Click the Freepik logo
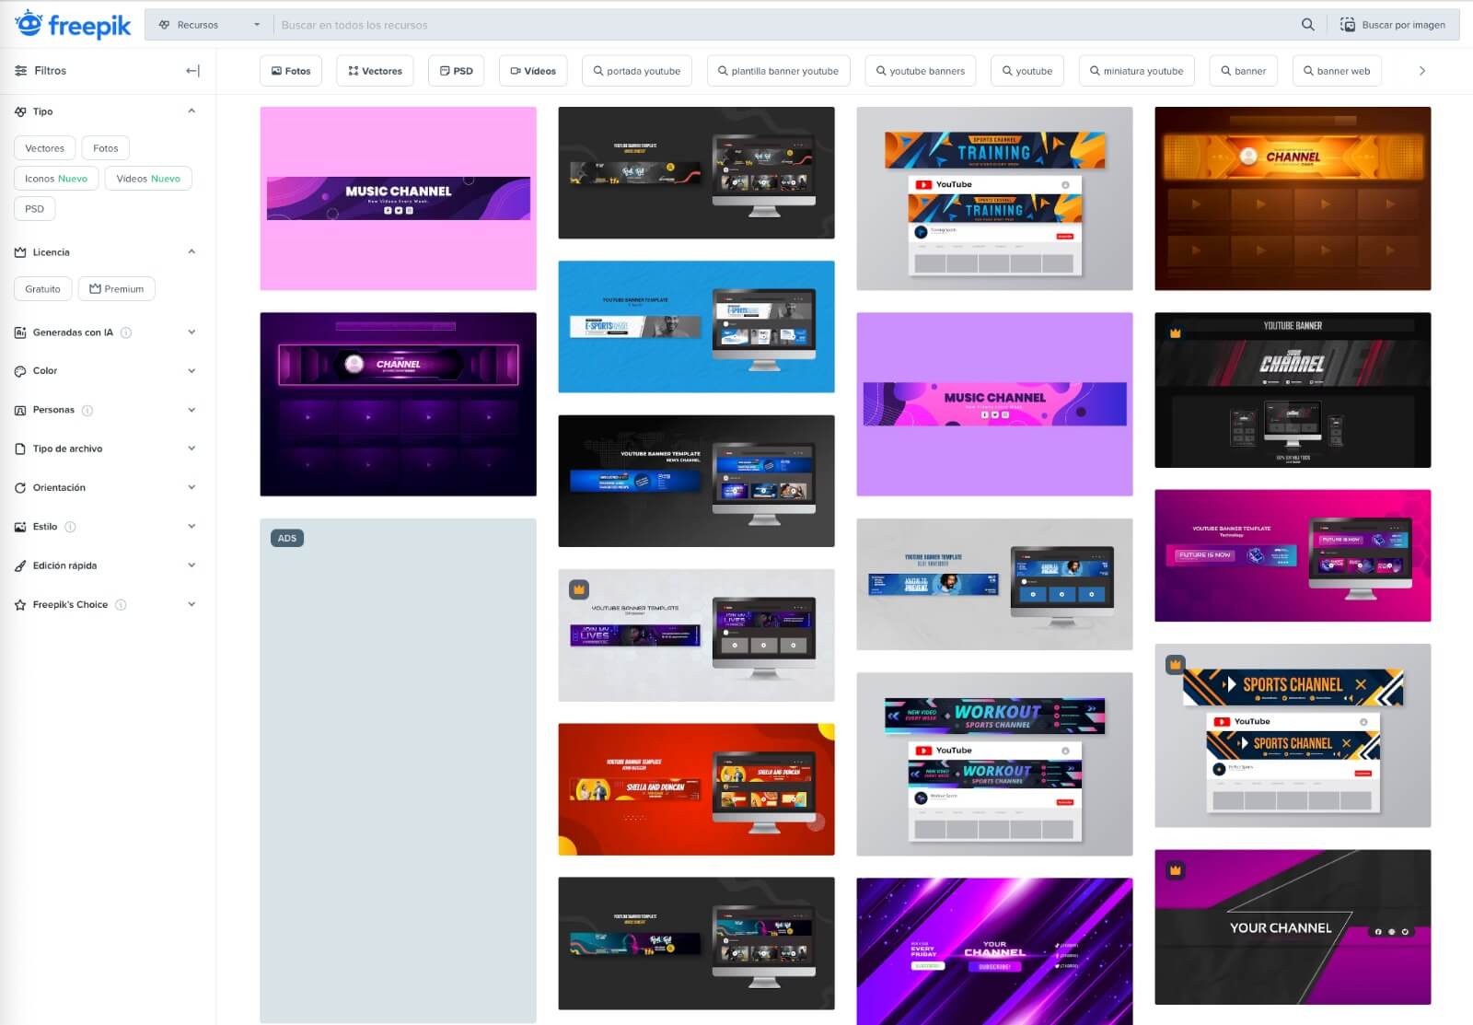The image size is (1473, 1025). (x=72, y=24)
